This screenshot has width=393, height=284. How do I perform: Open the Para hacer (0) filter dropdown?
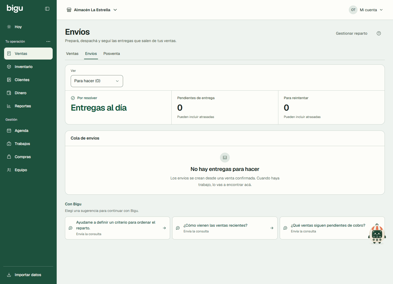(x=97, y=81)
